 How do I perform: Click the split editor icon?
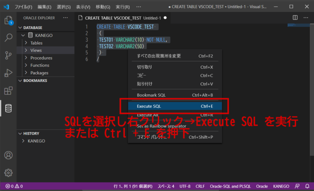(x=295, y=18)
